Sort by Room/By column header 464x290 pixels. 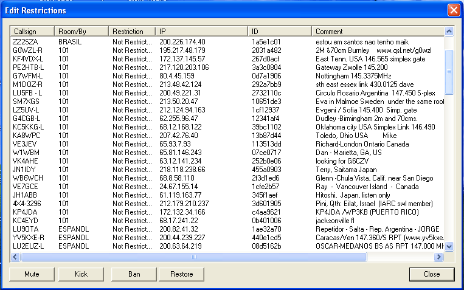click(81, 31)
